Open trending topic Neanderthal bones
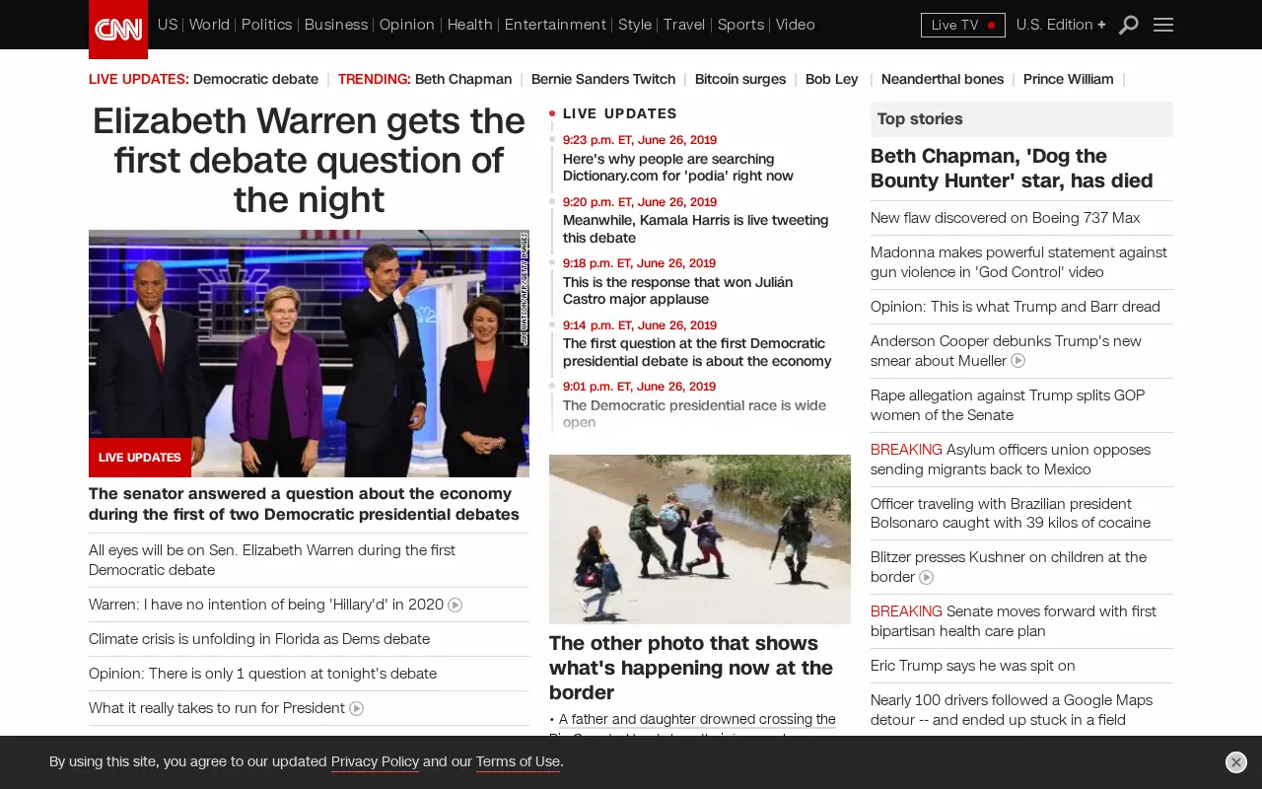This screenshot has width=1262, height=789. point(943,79)
